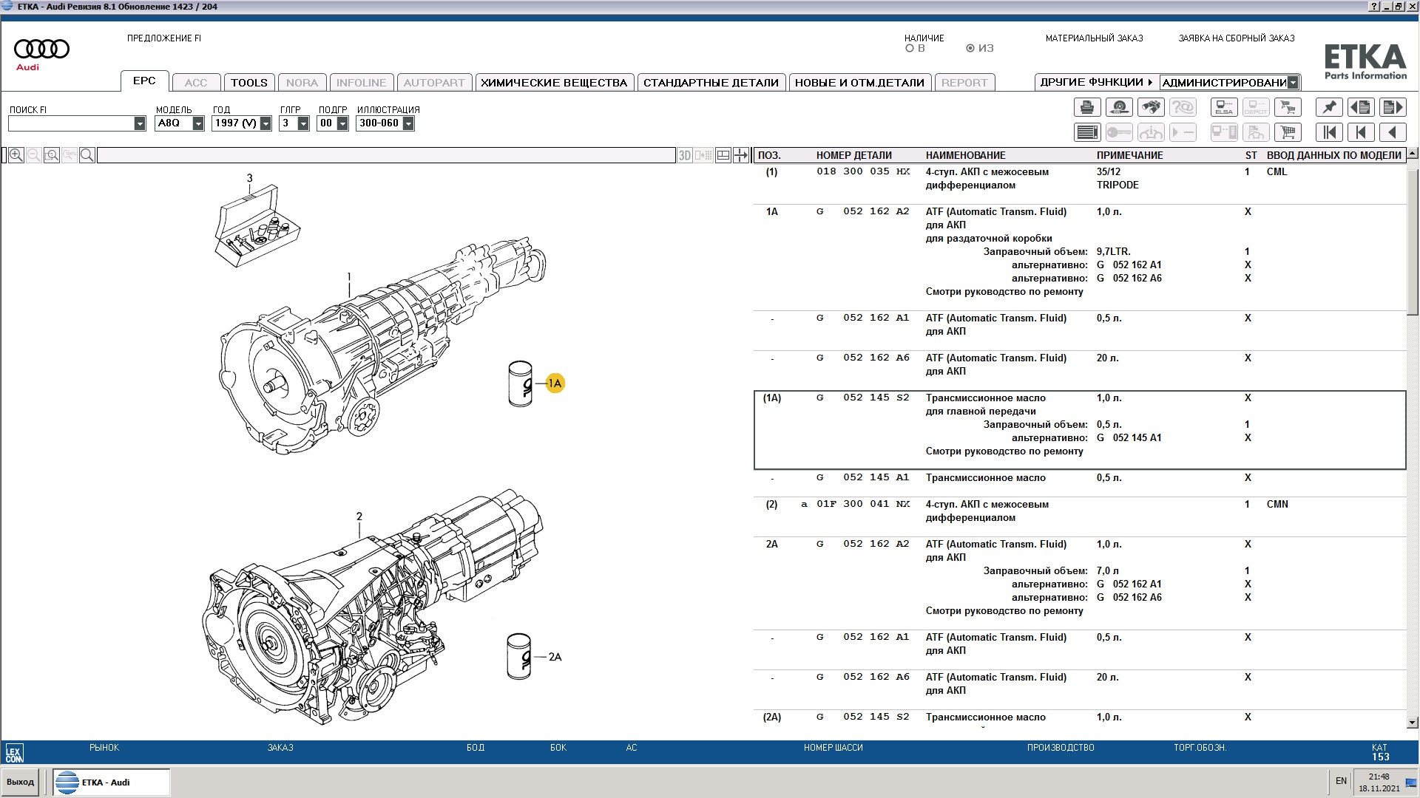Click the Выход button in taskbar
The width and height of the screenshot is (1420, 798).
click(21, 782)
